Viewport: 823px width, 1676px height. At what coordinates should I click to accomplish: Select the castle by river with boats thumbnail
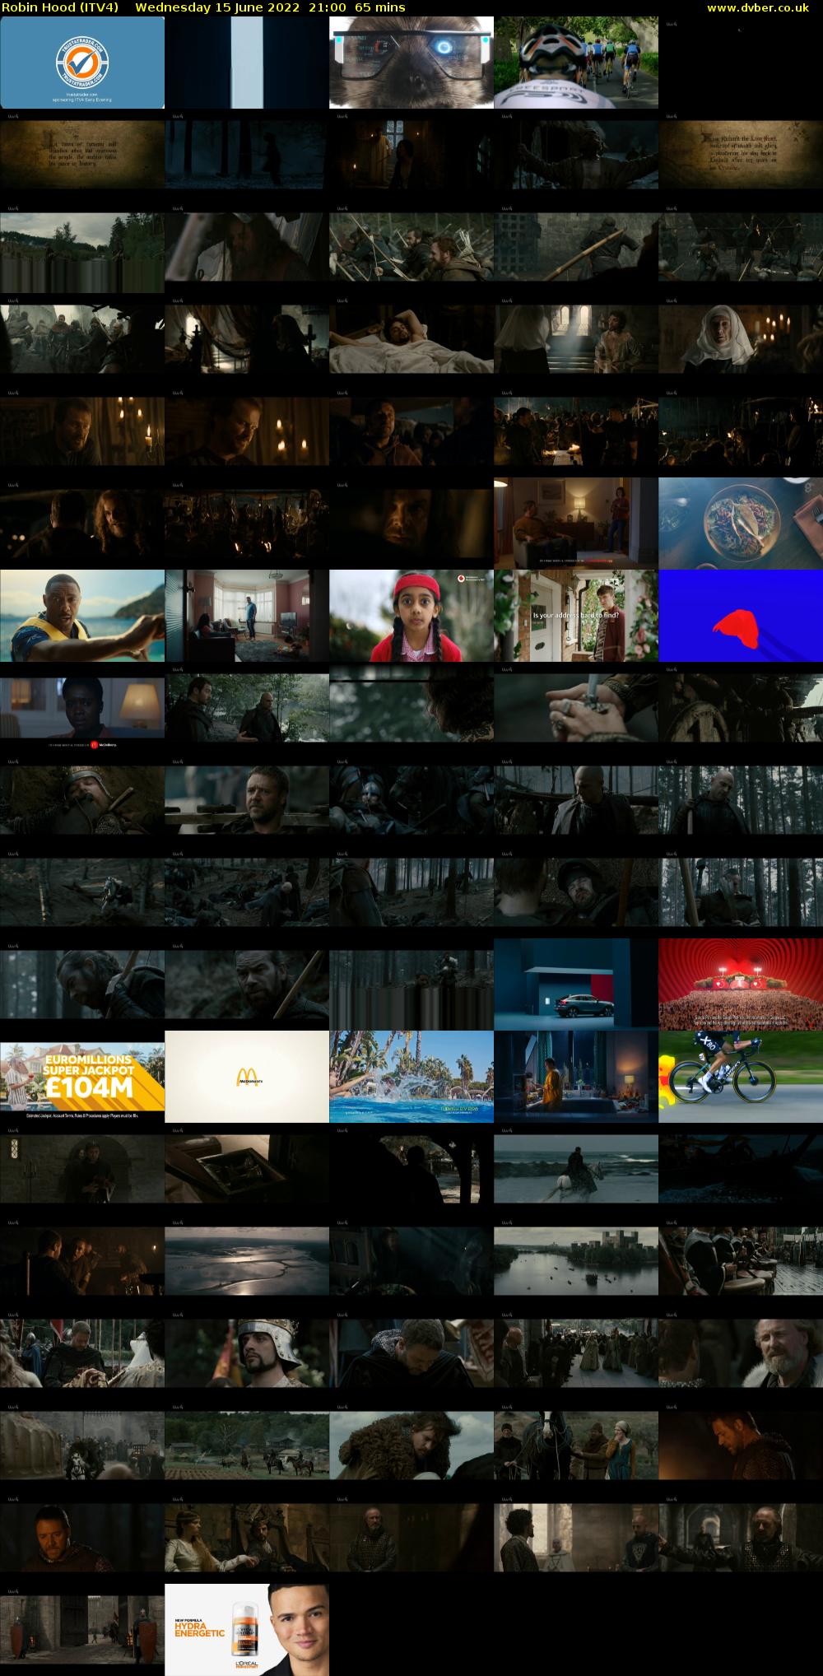pyautogui.click(x=576, y=1261)
